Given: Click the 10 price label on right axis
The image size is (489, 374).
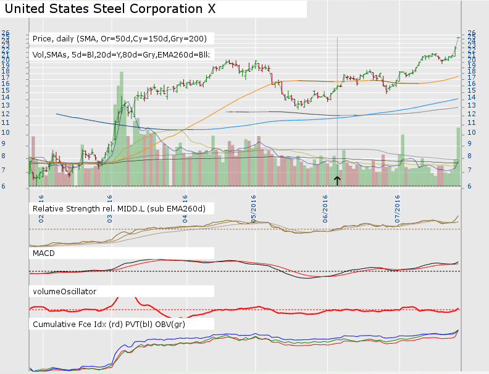Looking at the screenshot, I should 471,132.
